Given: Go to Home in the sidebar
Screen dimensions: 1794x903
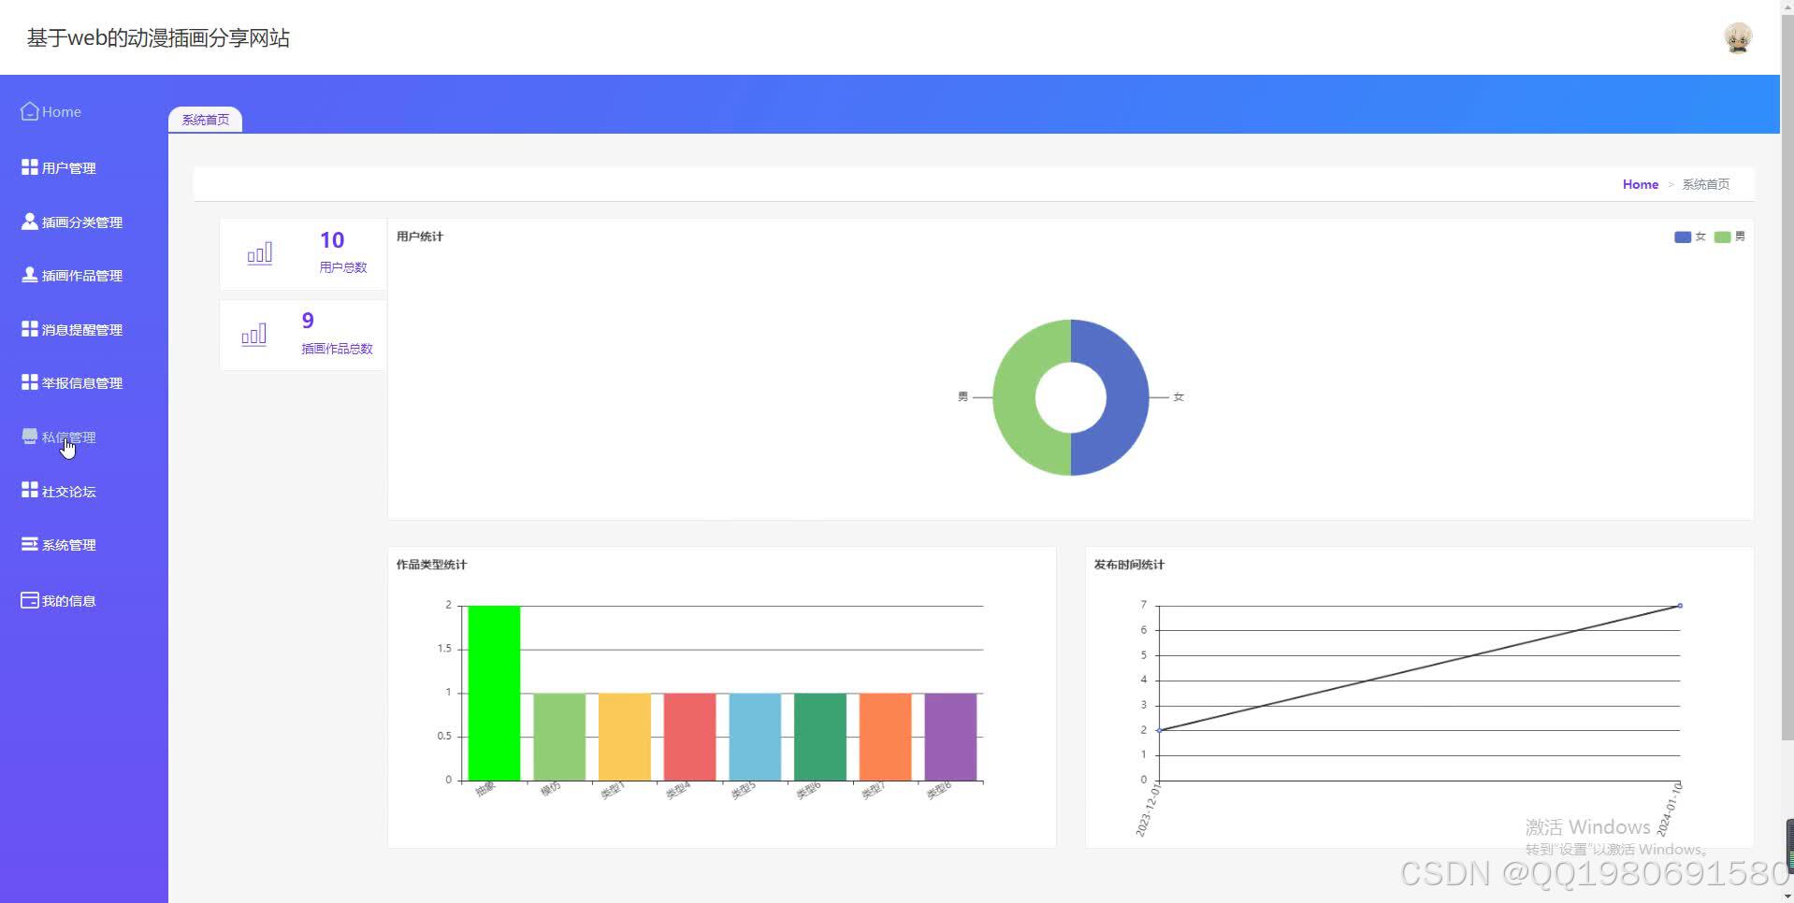Looking at the screenshot, I should 62,111.
